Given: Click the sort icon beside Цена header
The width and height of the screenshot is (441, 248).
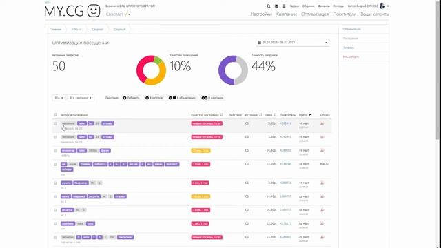Looking at the screenshot, I should (275, 115).
